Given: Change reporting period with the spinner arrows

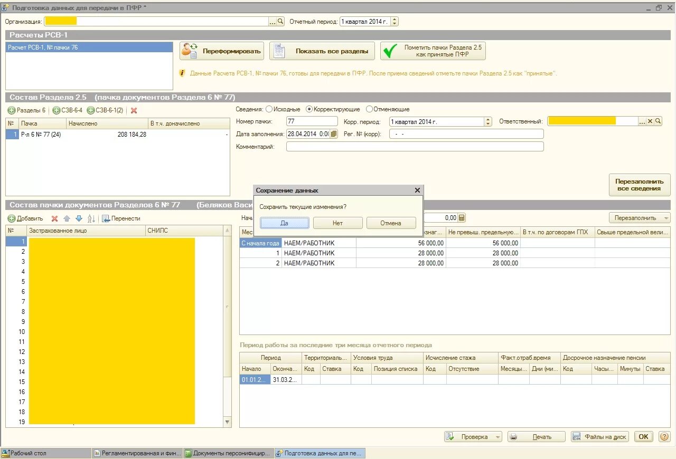Looking at the screenshot, I should click(x=395, y=22).
